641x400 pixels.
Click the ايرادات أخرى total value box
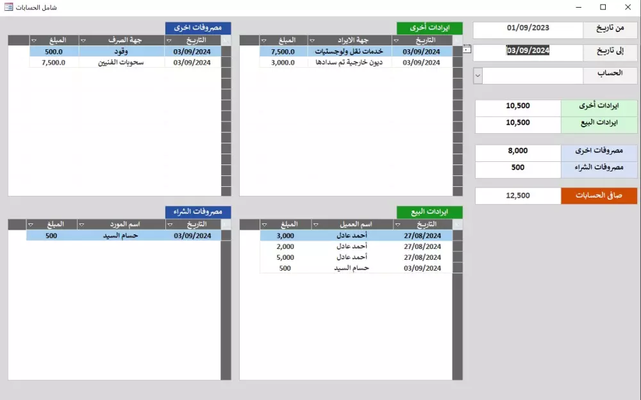518,108
